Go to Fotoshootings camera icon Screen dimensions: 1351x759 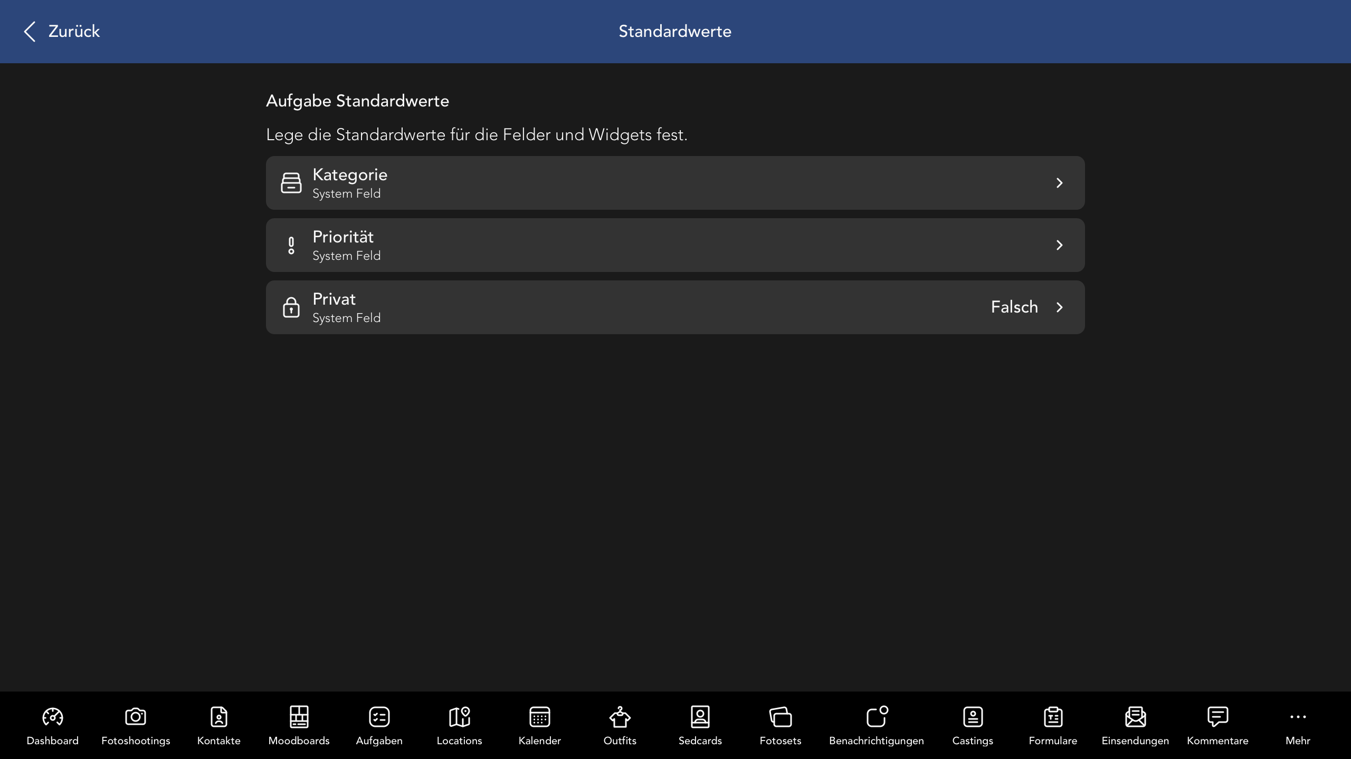[136, 717]
